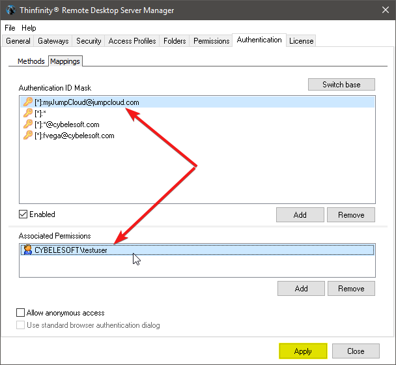Toggle the Enabled checkbox

point(23,214)
